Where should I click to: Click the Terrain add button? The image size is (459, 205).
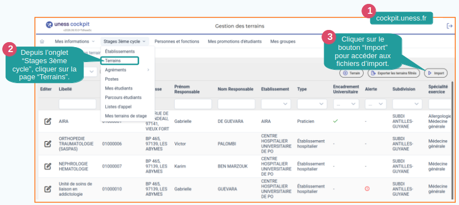coord(351,73)
